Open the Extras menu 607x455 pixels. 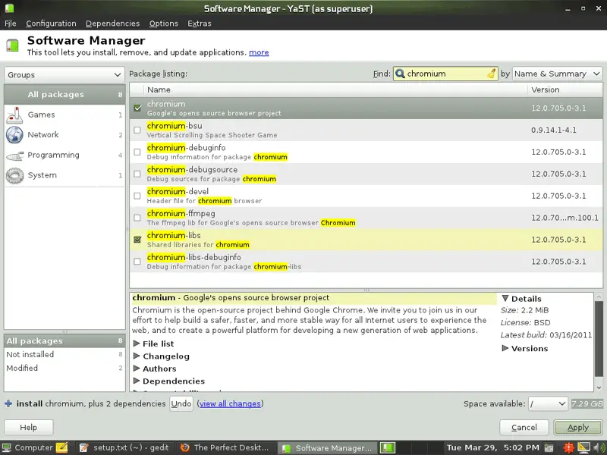[x=200, y=24]
